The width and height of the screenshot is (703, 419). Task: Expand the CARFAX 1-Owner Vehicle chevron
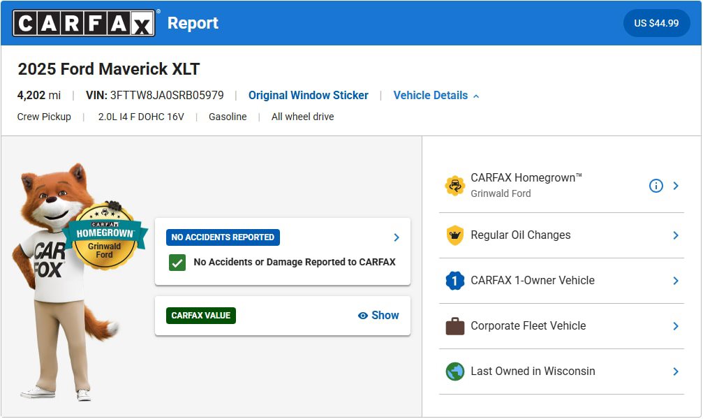(676, 281)
